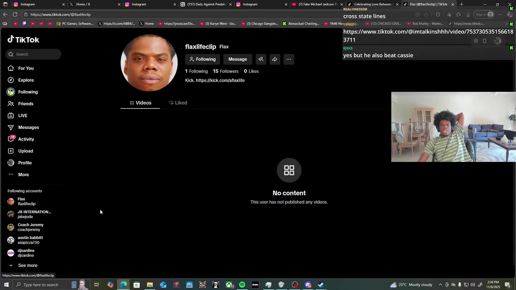
Task: Click the address bar URL
Action: point(60,14)
